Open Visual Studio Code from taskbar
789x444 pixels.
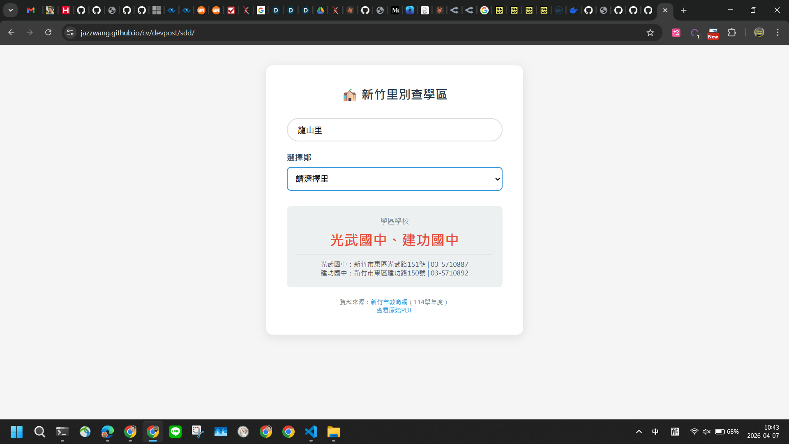pos(311,432)
